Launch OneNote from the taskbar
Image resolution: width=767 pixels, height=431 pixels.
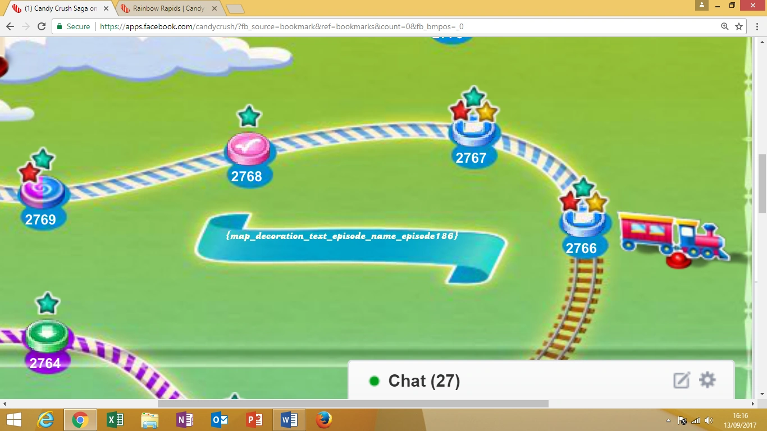[x=184, y=420]
